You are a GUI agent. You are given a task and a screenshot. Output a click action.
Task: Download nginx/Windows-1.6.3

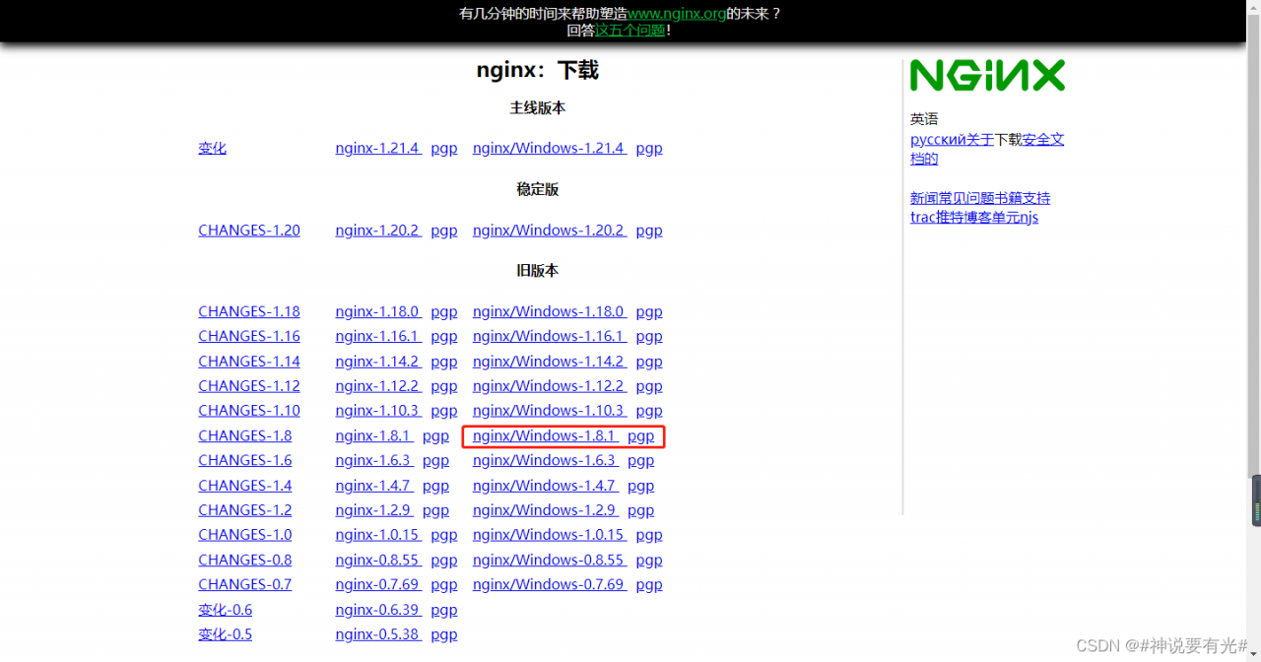click(x=546, y=460)
